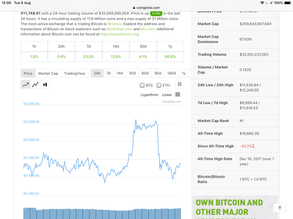Click the Market Cap Rank #1 value

pyautogui.click(x=242, y=121)
